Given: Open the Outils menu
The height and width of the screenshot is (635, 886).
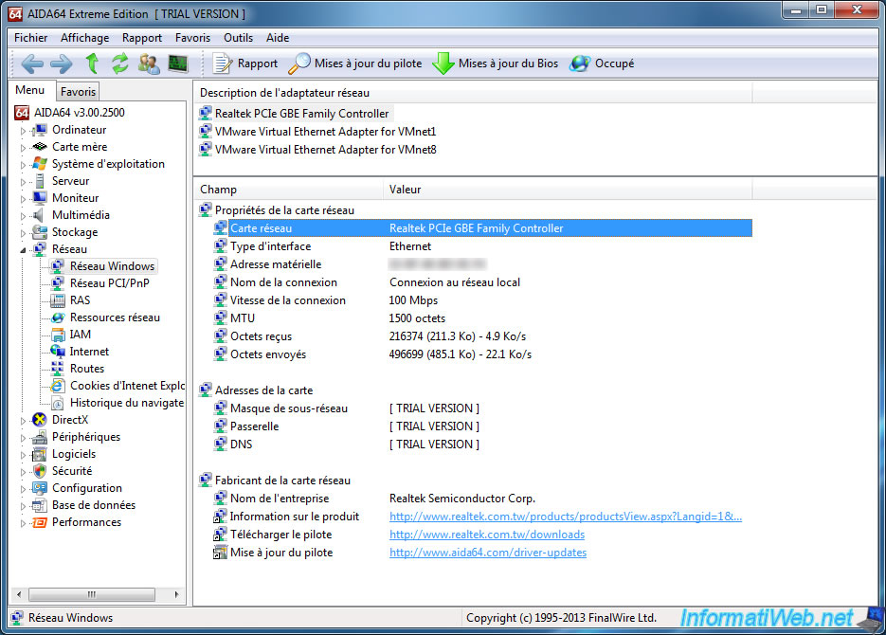Looking at the screenshot, I should (x=238, y=38).
